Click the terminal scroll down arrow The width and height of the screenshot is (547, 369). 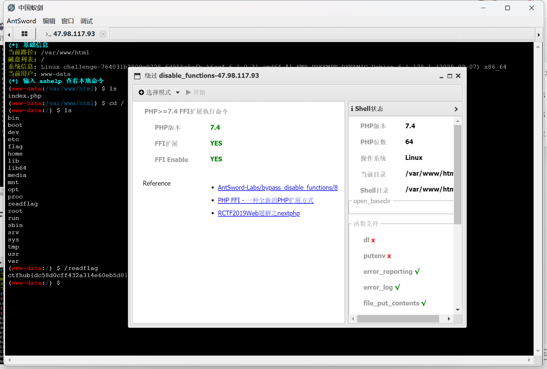[x=538, y=351]
